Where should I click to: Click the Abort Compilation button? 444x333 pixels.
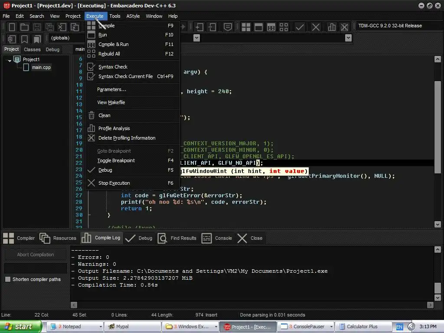pos(36,255)
